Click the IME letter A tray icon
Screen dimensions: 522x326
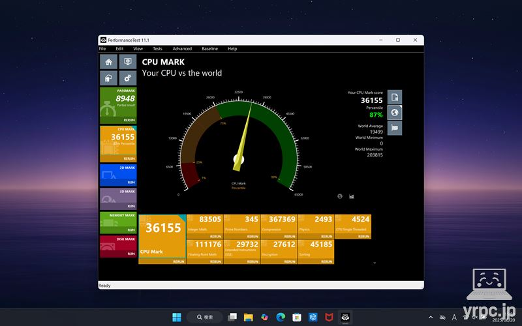pos(454,318)
